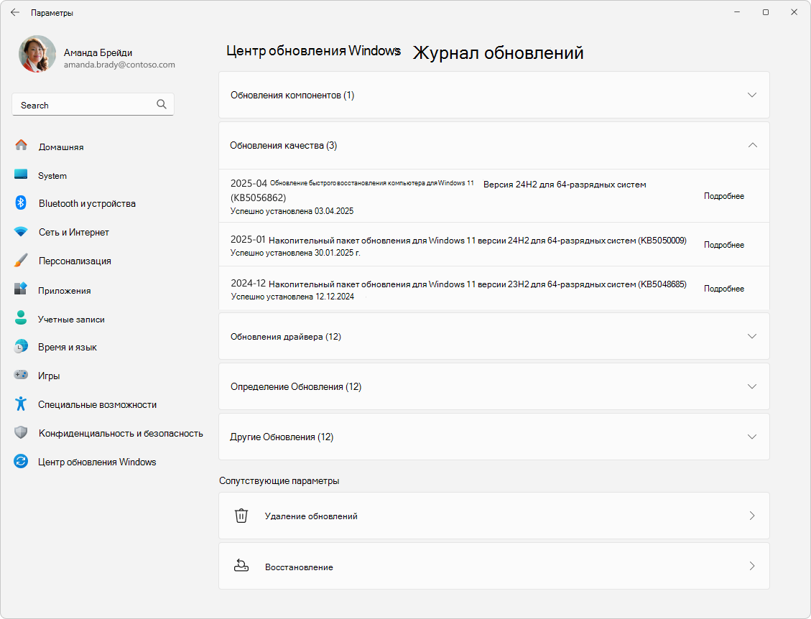The width and height of the screenshot is (811, 619).
Task: Expand Определение Обновления (12) chevron
Action: [752, 386]
